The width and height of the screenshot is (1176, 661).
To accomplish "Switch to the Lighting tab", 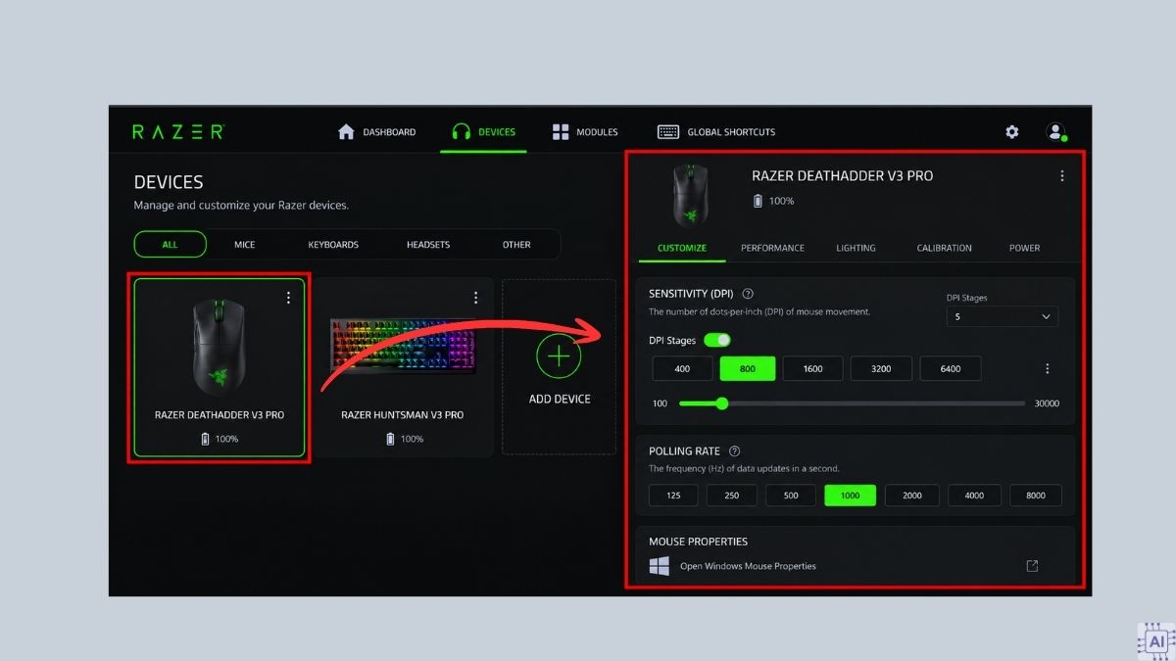I will point(856,248).
